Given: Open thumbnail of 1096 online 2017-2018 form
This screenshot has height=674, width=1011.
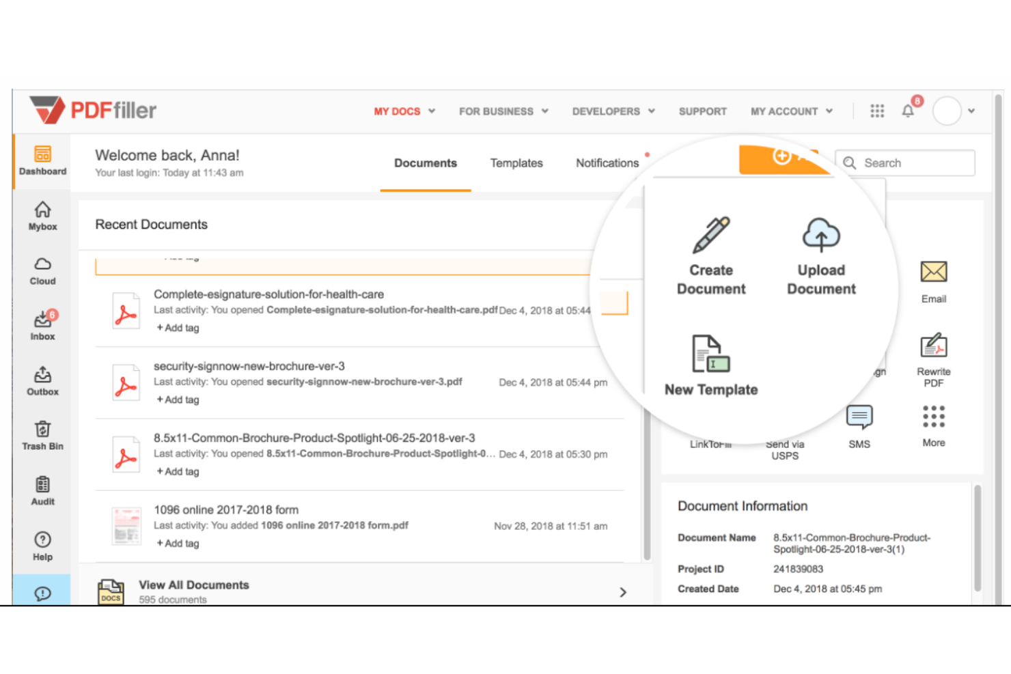Looking at the screenshot, I should (126, 526).
